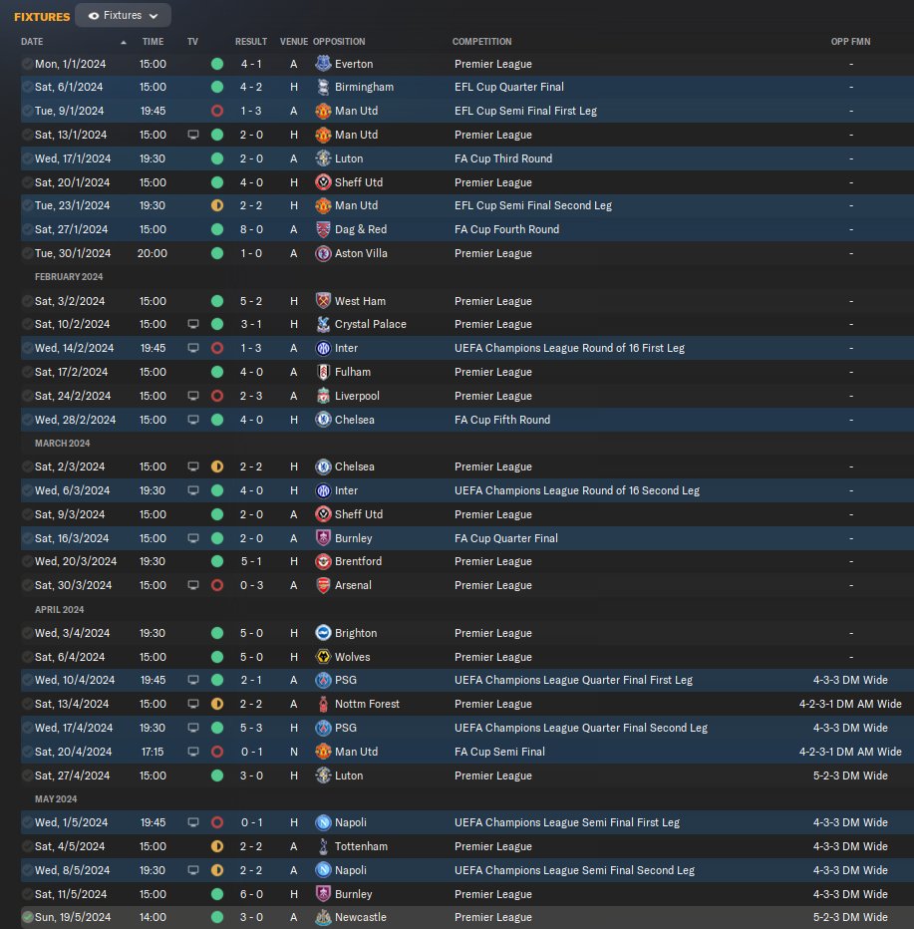Click the West Ham club badge
914x929 pixels.
323,301
